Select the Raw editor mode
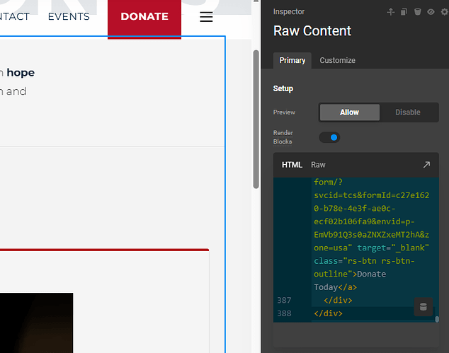 (x=319, y=165)
